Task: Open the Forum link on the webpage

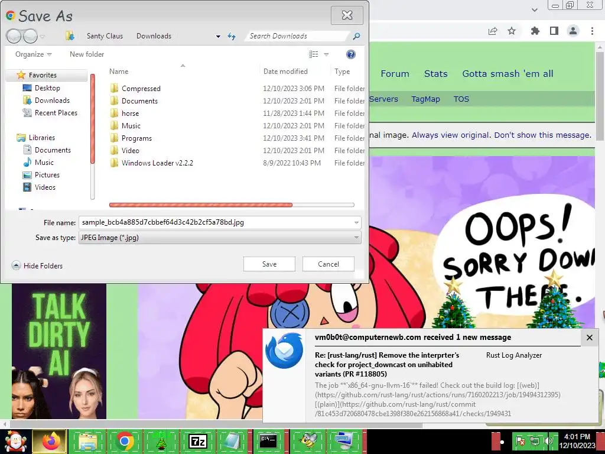Action: [x=395, y=74]
